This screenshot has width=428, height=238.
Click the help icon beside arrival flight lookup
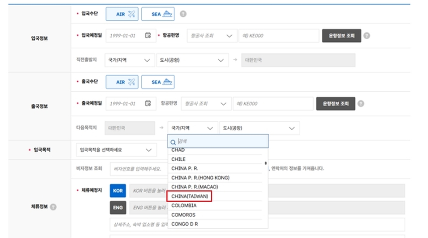click(x=367, y=35)
